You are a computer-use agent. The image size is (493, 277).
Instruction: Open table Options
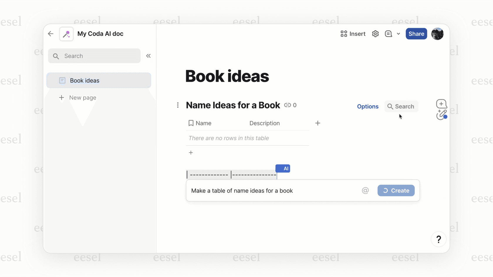point(367,106)
